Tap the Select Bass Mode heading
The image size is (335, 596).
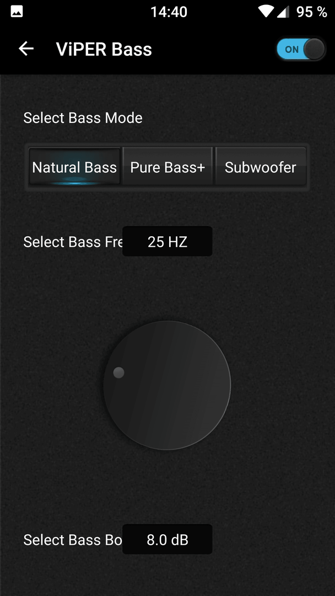[83, 118]
